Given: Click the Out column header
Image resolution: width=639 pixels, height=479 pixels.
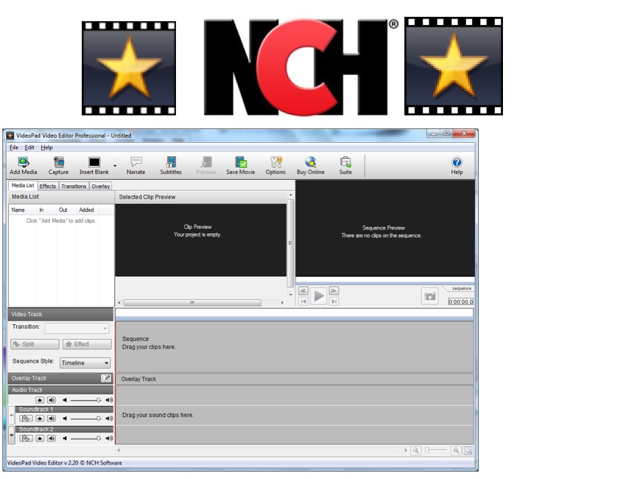Looking at the screenshot, I should 66,210.
